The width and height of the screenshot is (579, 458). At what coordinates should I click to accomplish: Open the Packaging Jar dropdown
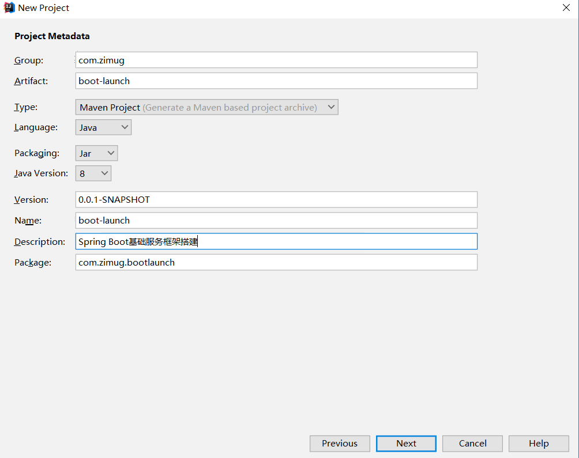click(x=96, y=153)
